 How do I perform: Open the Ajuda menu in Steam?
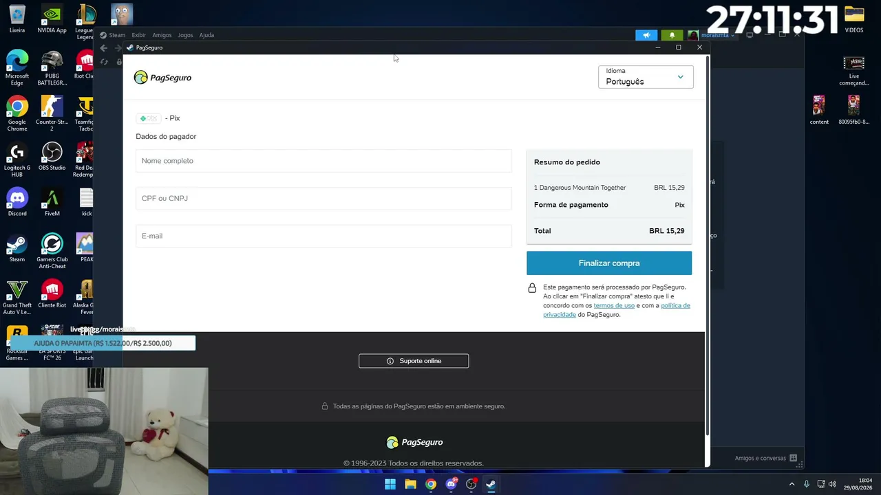click(x=206, y=35)
